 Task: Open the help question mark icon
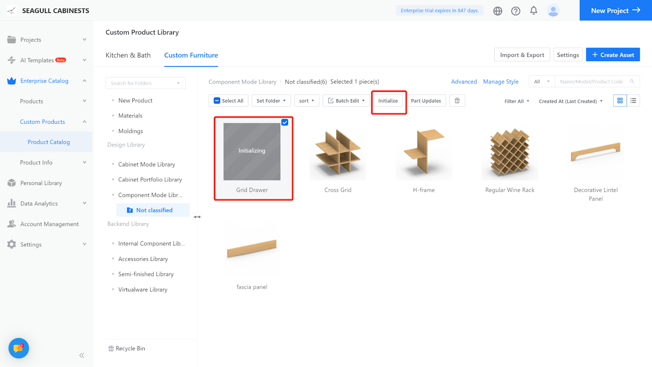[x=515, y=11]
